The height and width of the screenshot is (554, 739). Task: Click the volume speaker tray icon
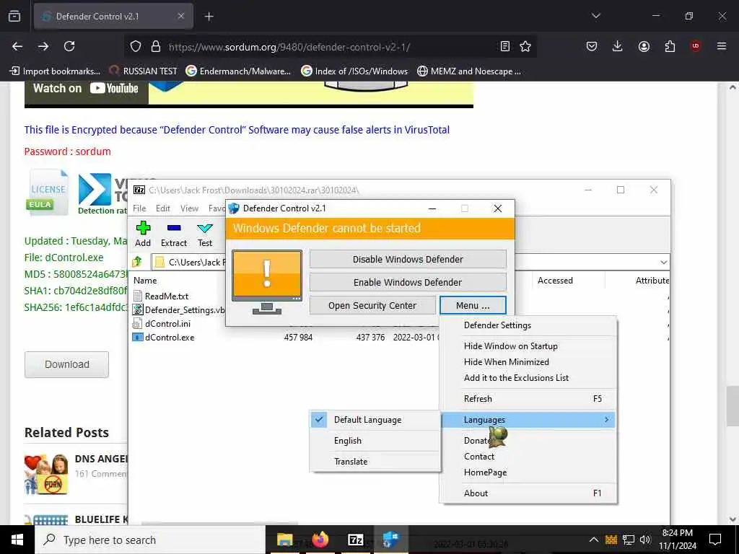pos(646,540)
